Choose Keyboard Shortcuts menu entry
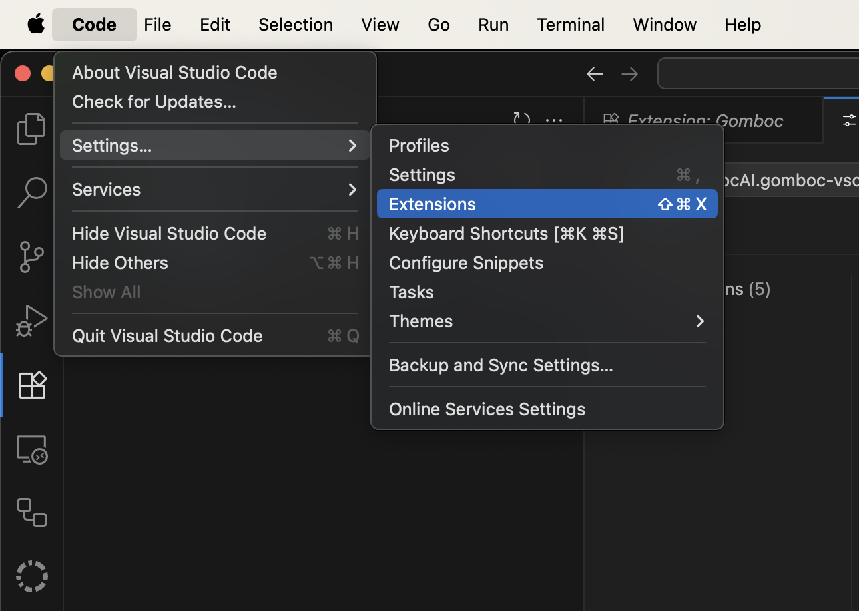Screen dimensions: 859x611 pyautogui.click(x=506, y=234)
